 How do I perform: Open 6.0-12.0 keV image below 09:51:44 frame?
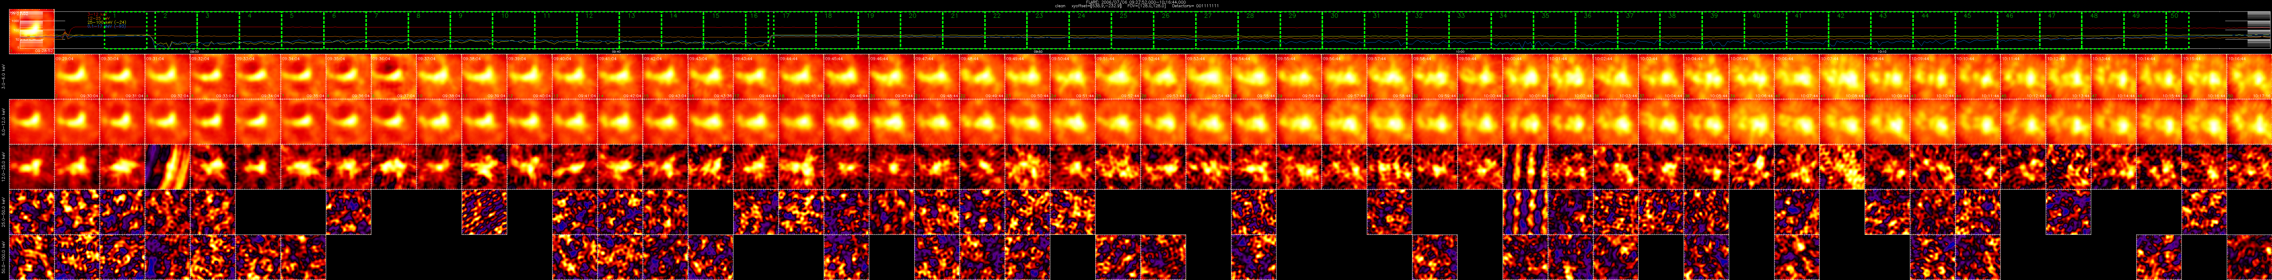1118,122
